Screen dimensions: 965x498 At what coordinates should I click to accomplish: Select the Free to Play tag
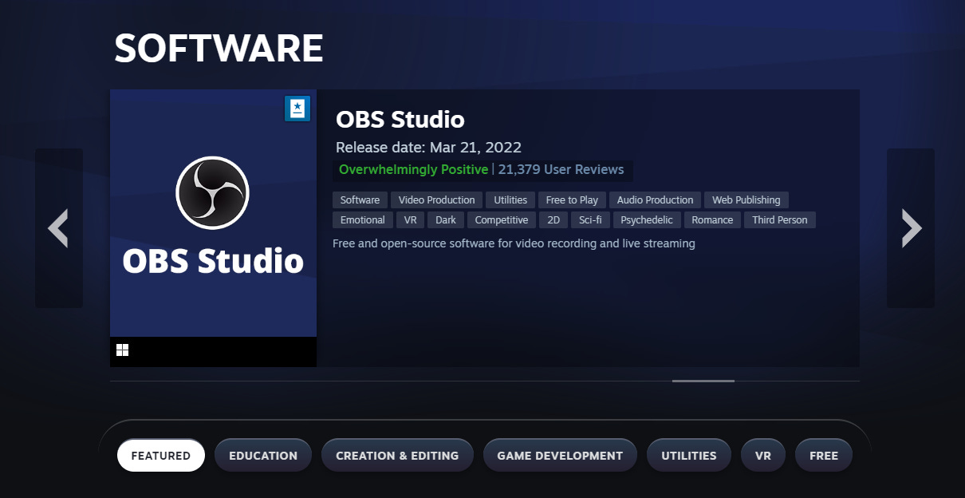click(572, 200)
